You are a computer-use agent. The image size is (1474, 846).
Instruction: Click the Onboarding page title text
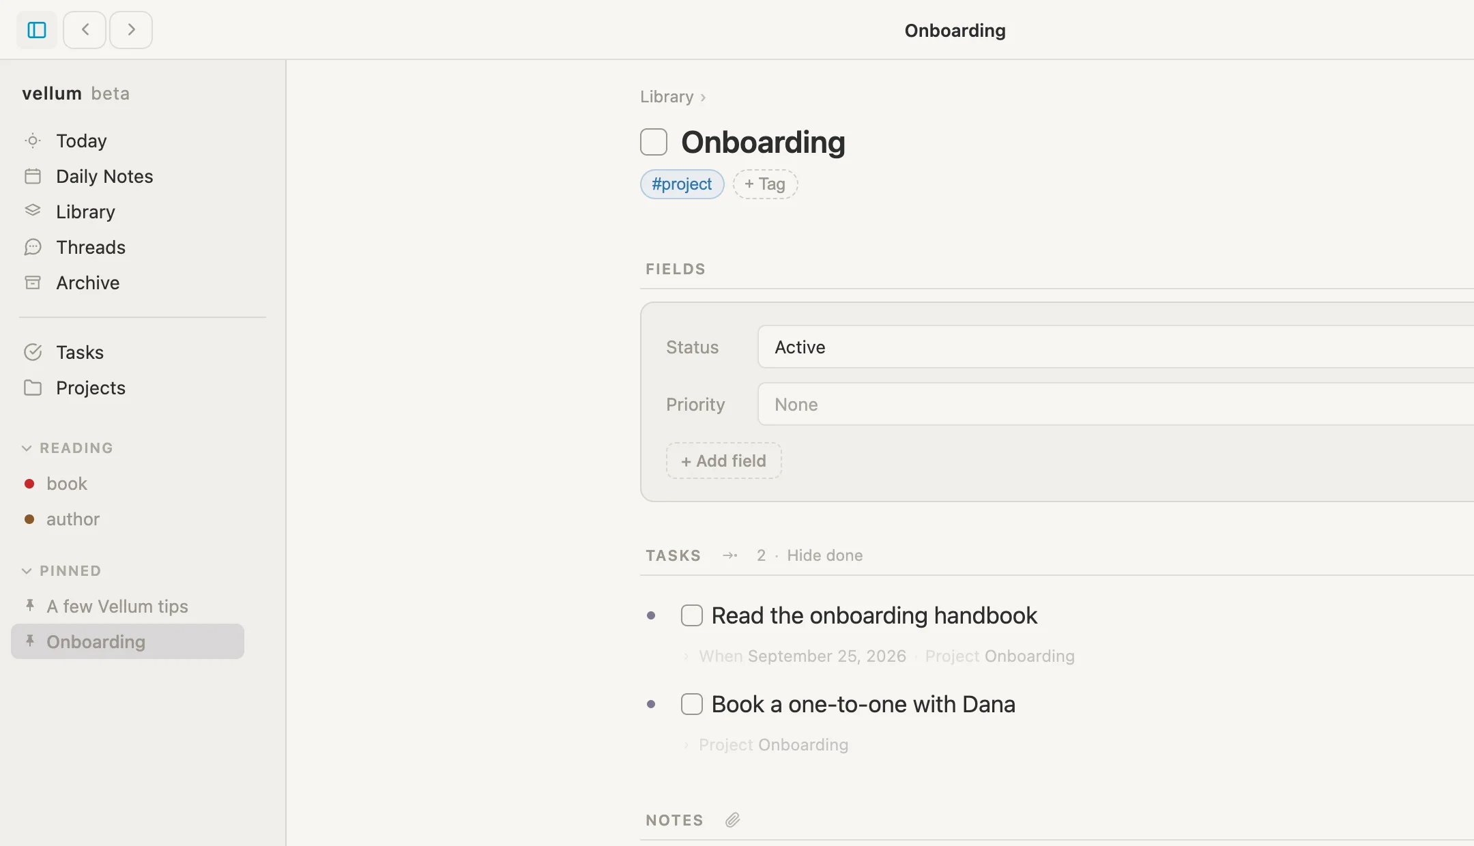tap(763, 142)
